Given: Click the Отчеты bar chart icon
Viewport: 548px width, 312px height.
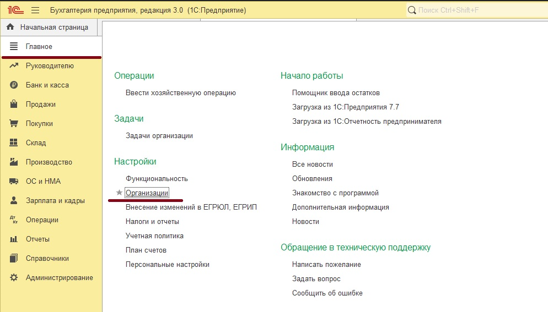Looking at the screenshot, I should click(x=14, y=239).
